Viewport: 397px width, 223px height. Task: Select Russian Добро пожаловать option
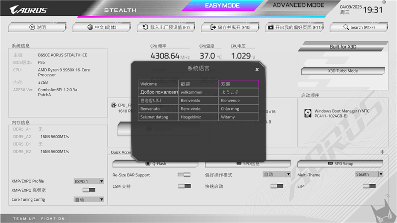point(158,92)
